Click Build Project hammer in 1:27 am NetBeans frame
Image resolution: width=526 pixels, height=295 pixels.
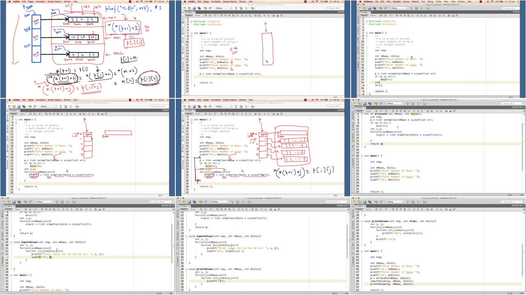pyautogui.click(x=411, y=8)
